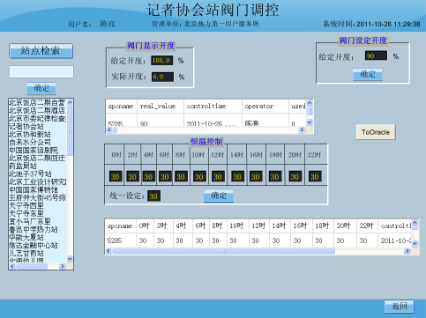Viewport: 426px width, 318px height.
Task: Click temperature table scroll-right arrow
Action: coord(407,251)
